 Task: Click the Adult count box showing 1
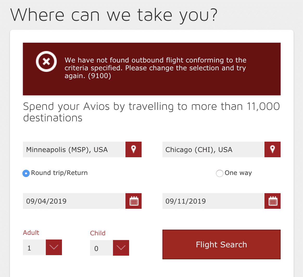(34, 247)
